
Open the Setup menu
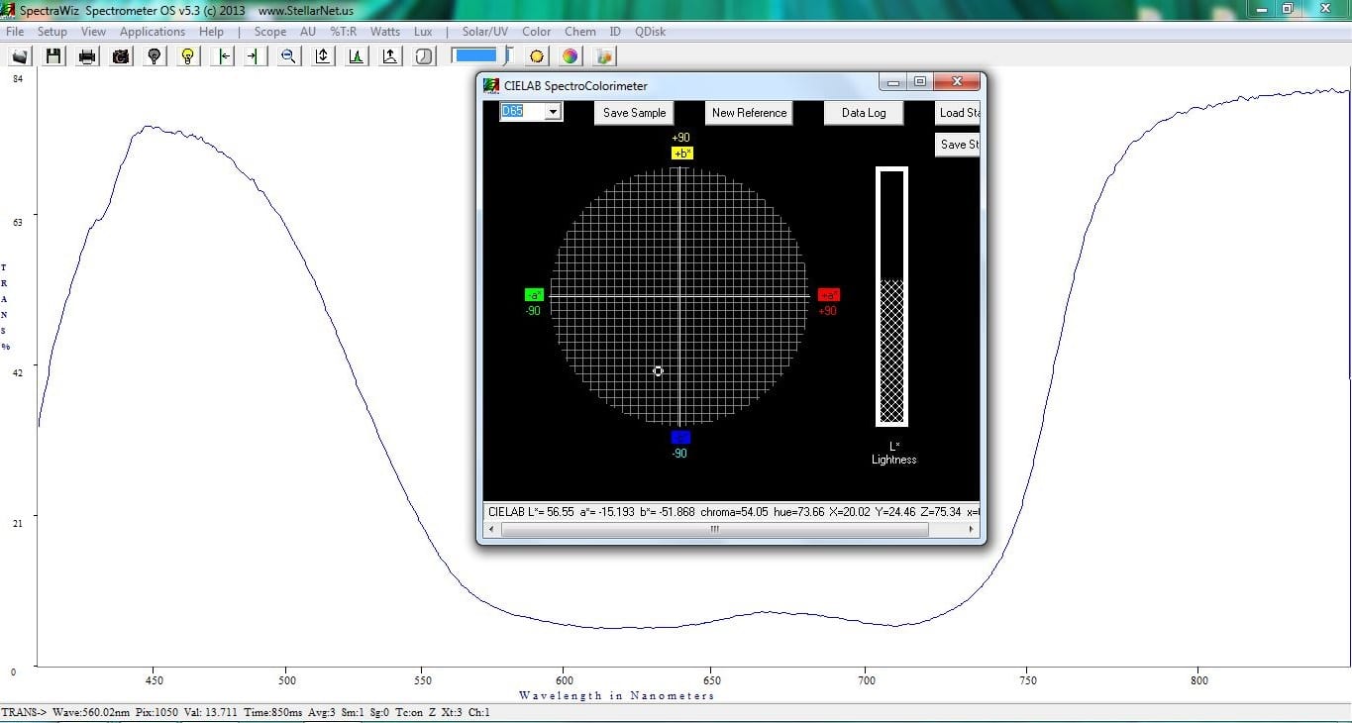click(52, 32)
